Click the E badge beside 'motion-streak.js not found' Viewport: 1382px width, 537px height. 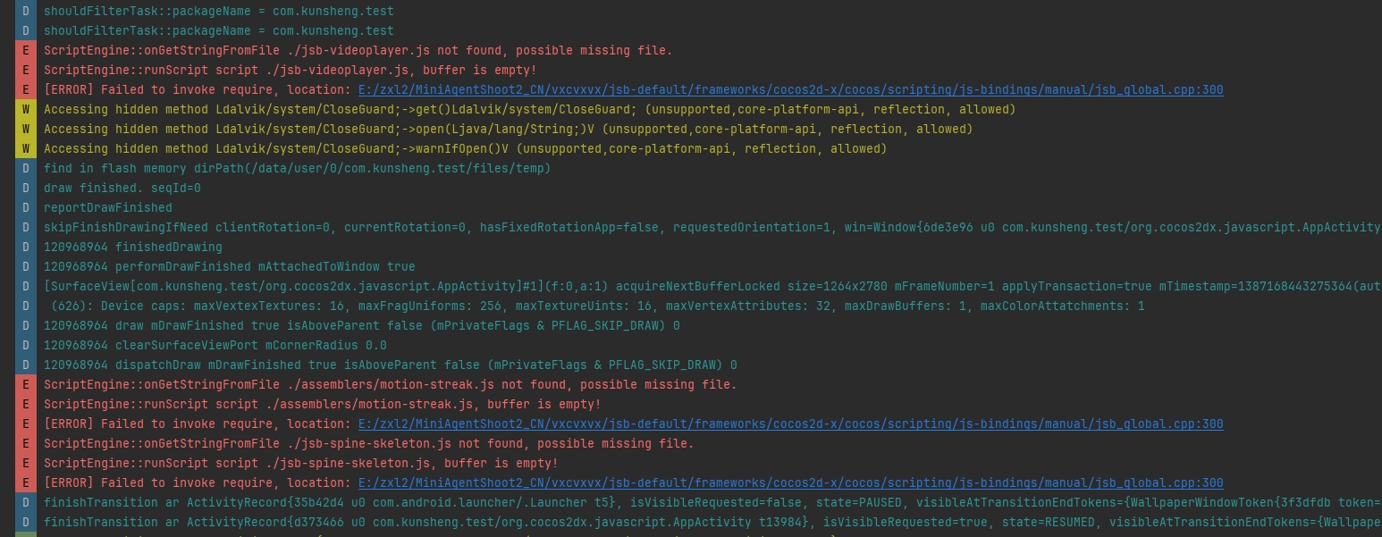pyautogui.click(x=25, y=385)
